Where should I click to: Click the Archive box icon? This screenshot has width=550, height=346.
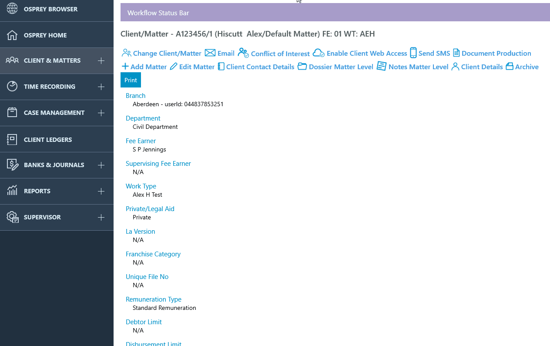pos(510,67)
